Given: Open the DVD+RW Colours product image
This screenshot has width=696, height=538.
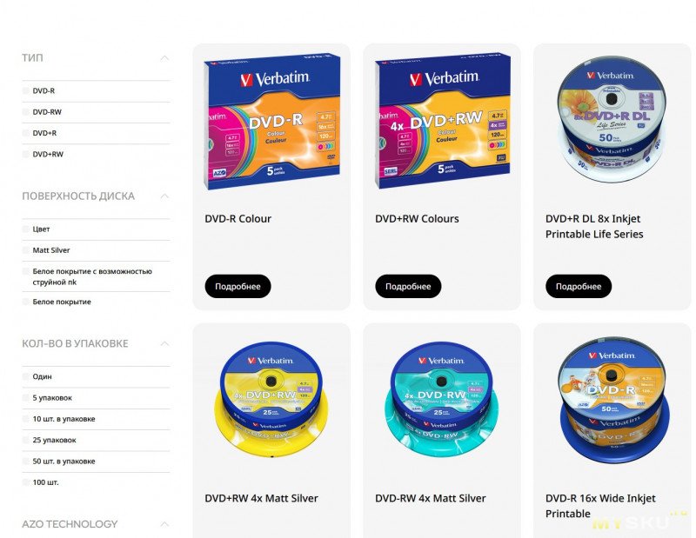Looking at the screenshot, I should click(442, 121).
